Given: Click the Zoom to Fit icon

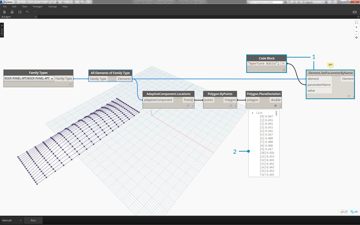Looking at the screenshot, I should [x=356, y=22].
